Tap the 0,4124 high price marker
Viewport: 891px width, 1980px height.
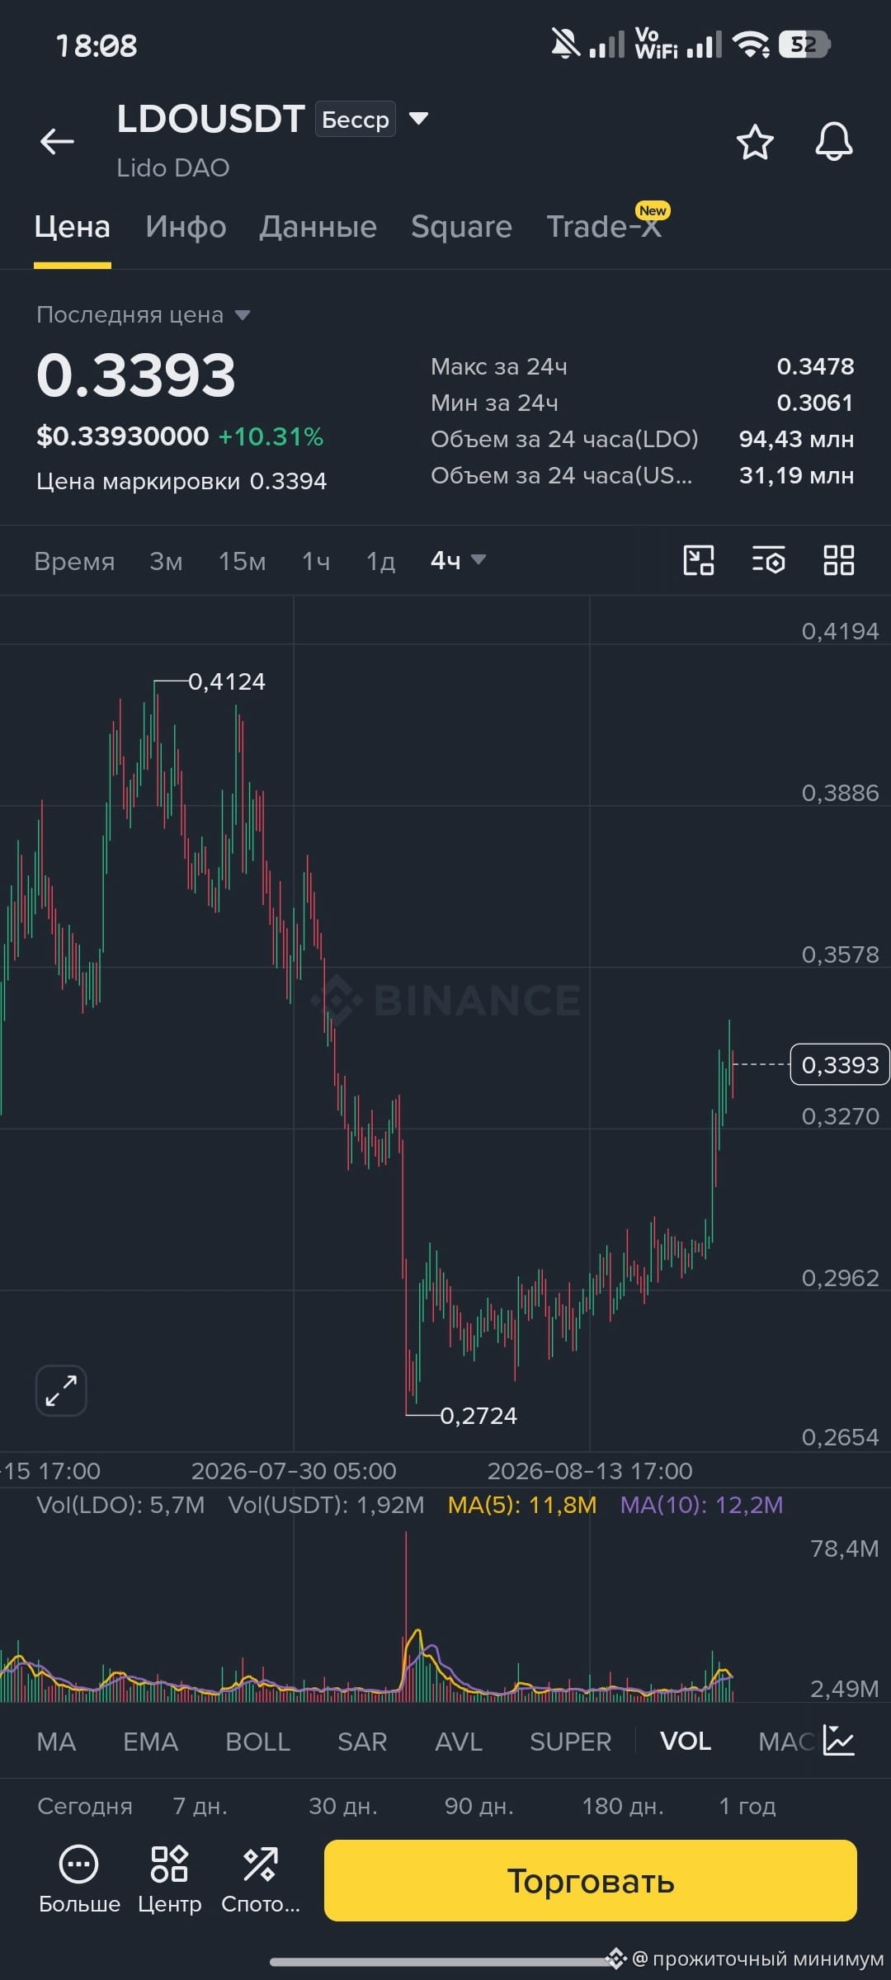(x=227, y=681)
